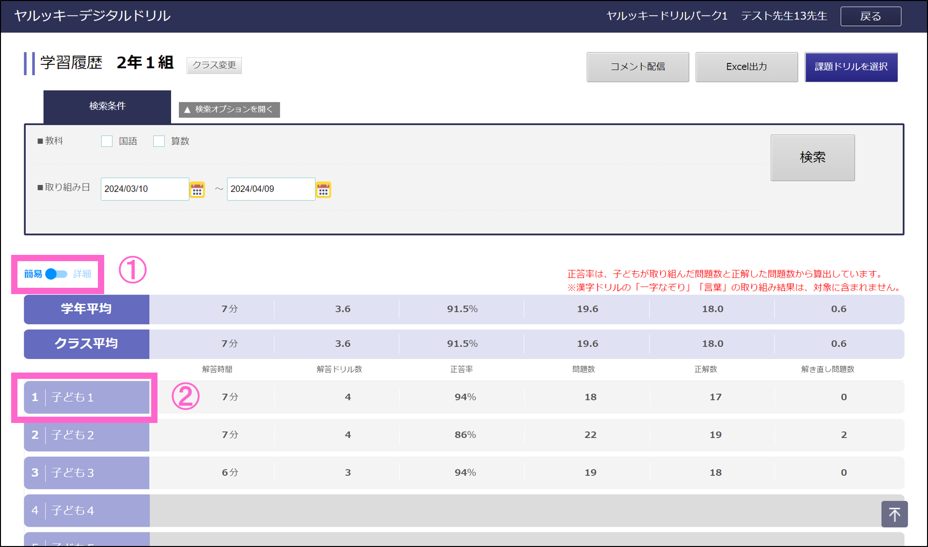Open the end date calendar picker

click(323, 189)
